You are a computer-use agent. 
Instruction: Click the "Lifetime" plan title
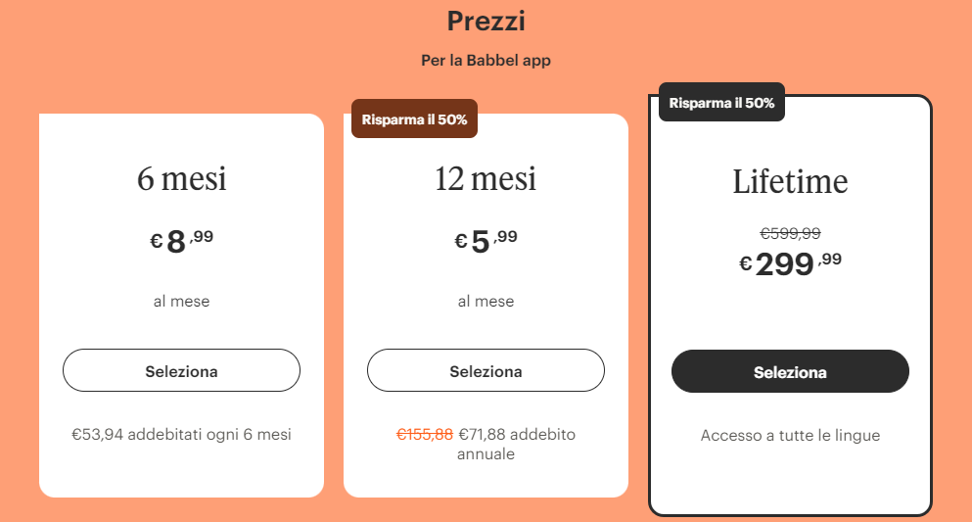pyautogui.click(x=790, y=182)
